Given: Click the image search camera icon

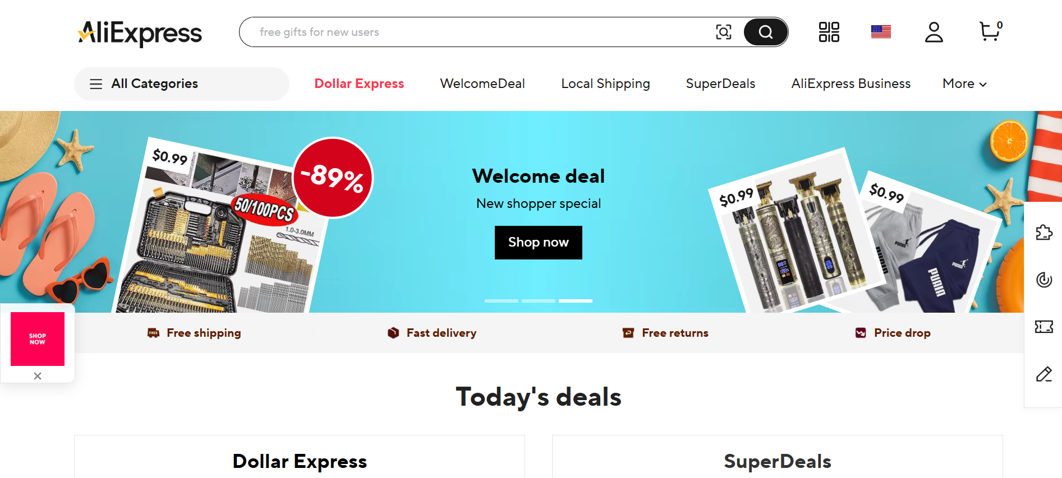Looking at the screenshot, I should tap(724, 32).
